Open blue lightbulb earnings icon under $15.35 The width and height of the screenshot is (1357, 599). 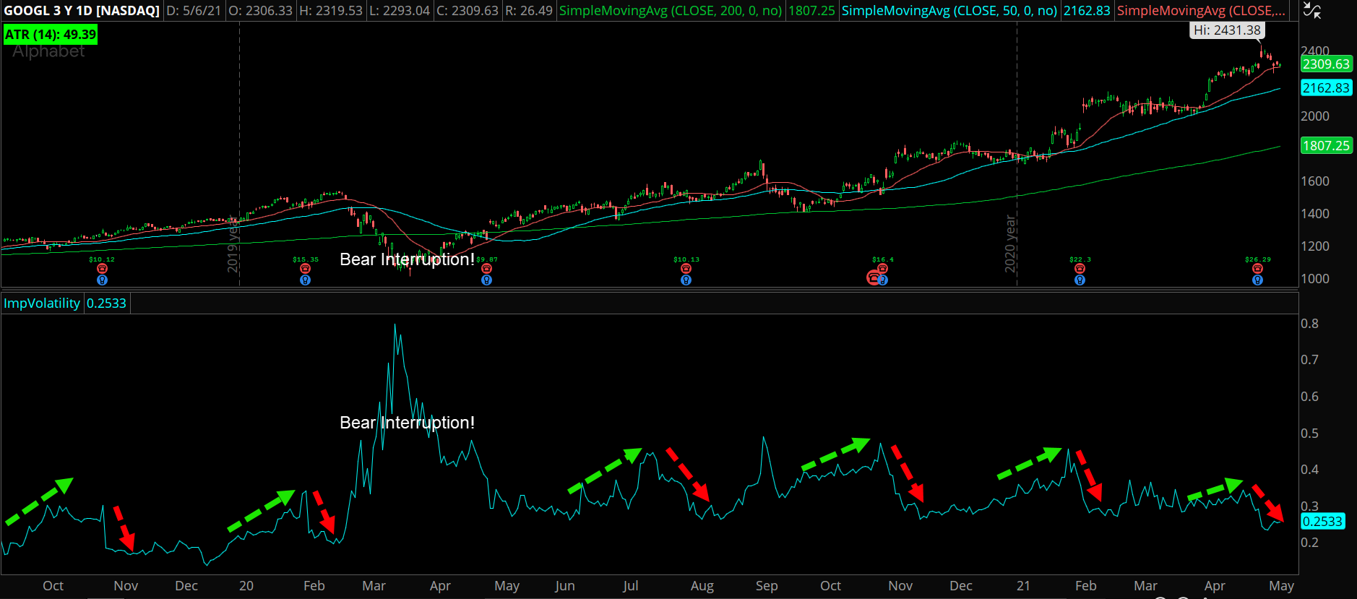pyautogui.click(x=305, y=280)
